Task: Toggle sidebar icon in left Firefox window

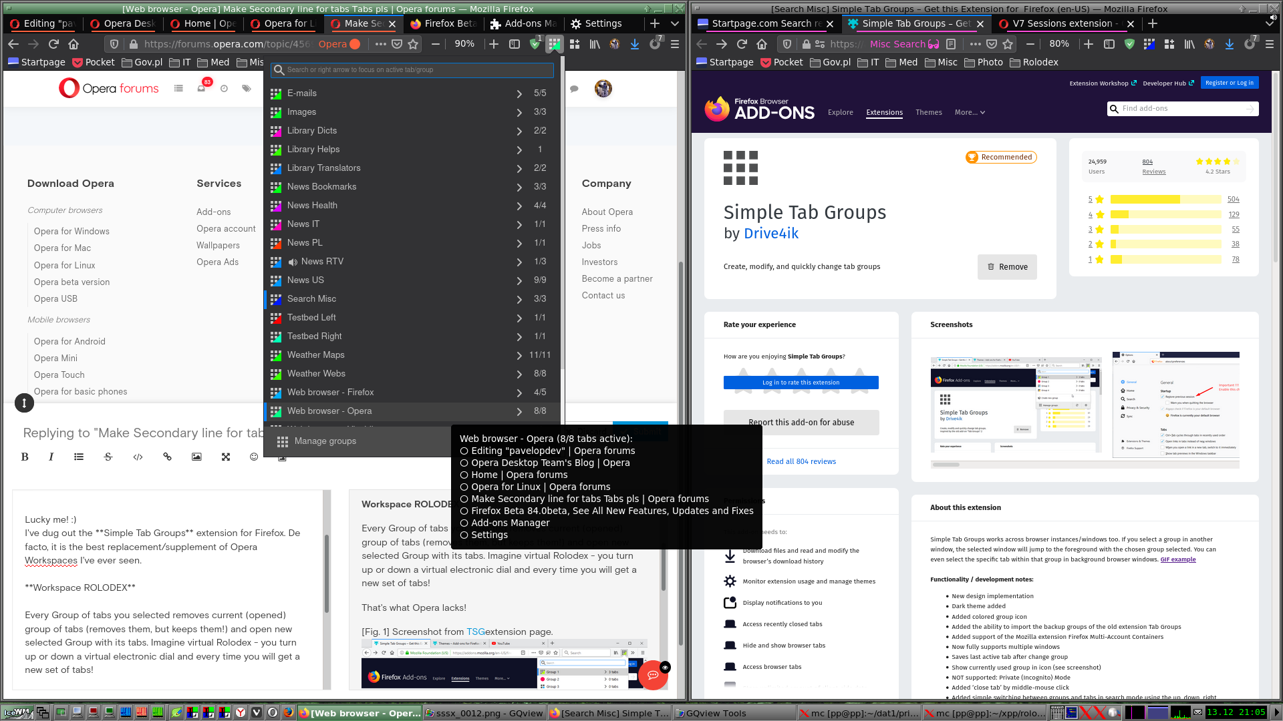Action: (515, 44)
